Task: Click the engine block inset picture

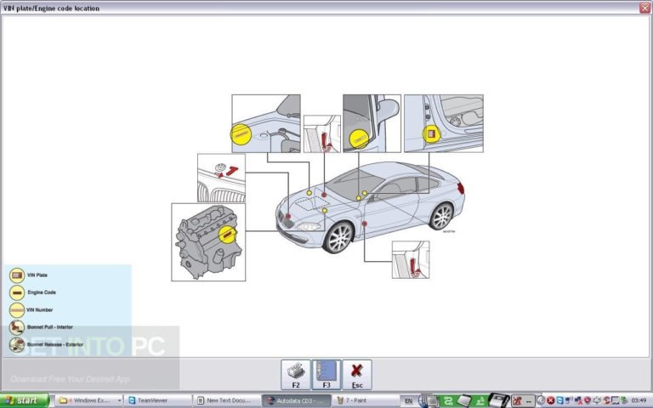Action: tap(208, 241)
